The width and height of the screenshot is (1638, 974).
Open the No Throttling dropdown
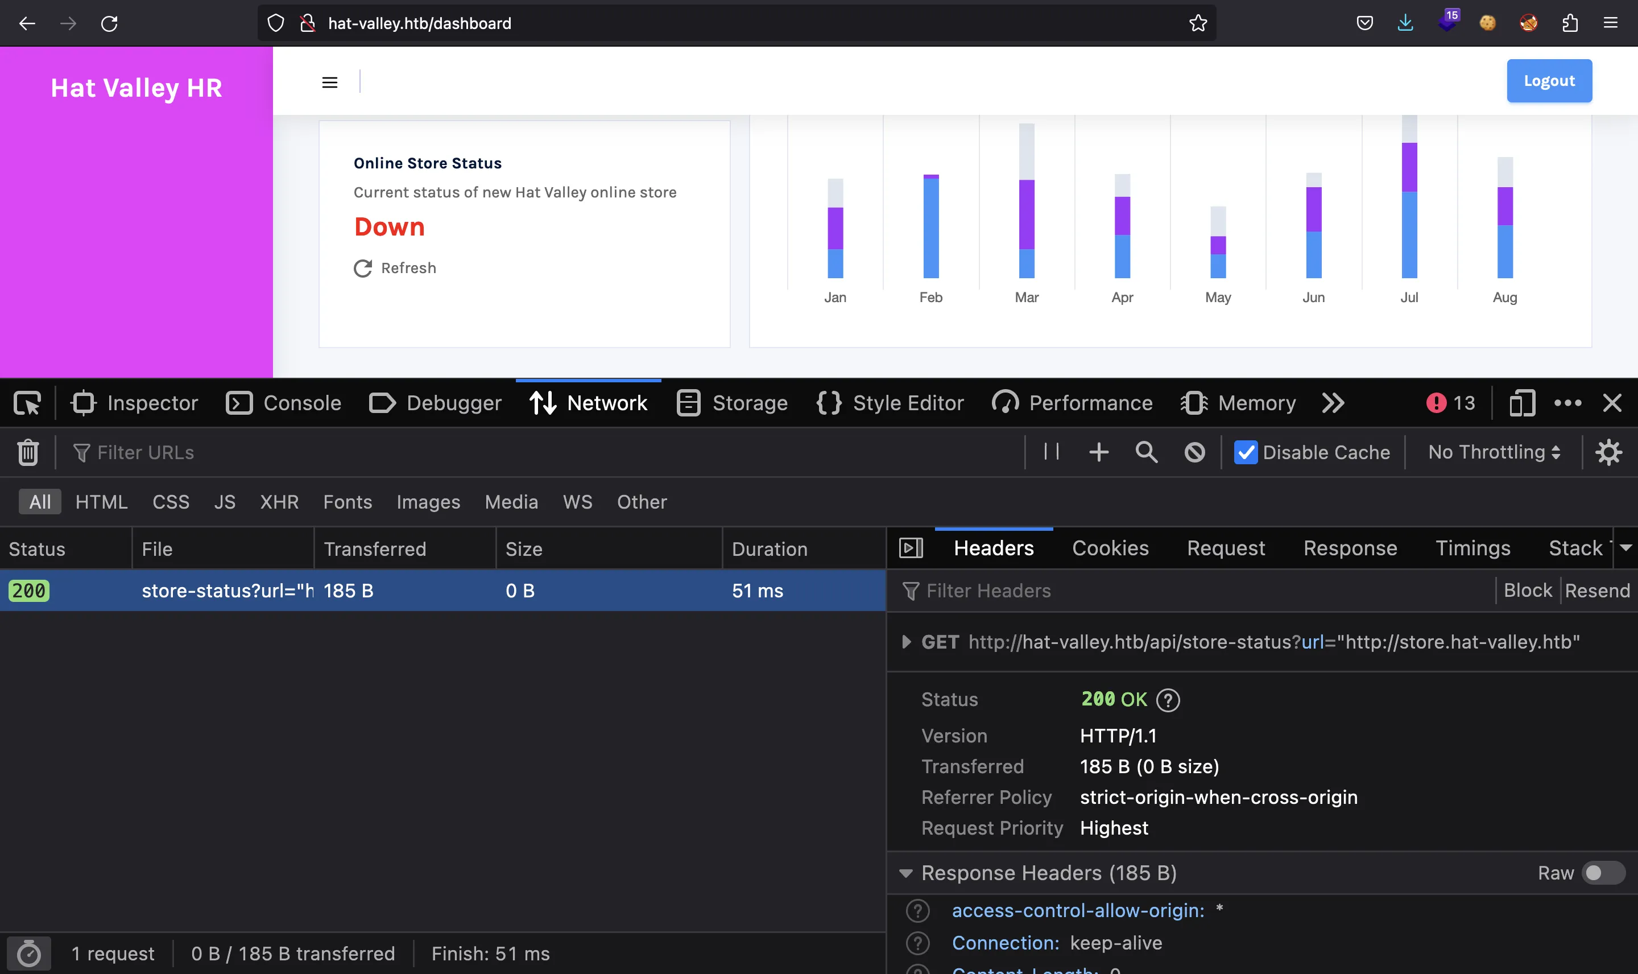coord(1494,452)
